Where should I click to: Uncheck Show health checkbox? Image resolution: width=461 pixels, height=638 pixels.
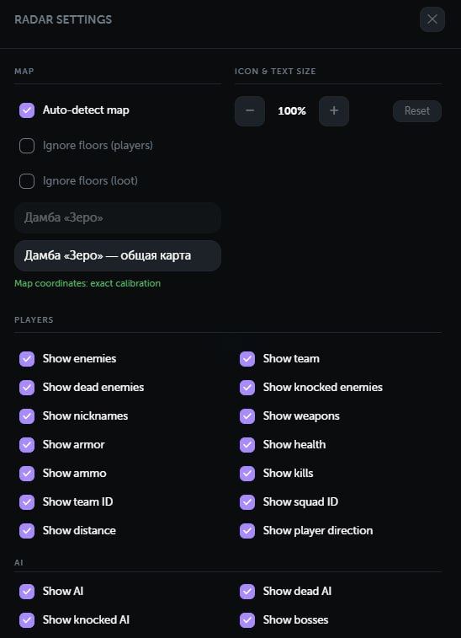[247, 445]
